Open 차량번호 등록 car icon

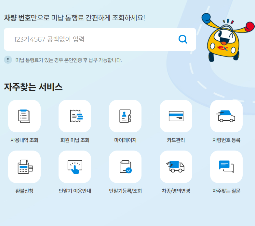226,116
